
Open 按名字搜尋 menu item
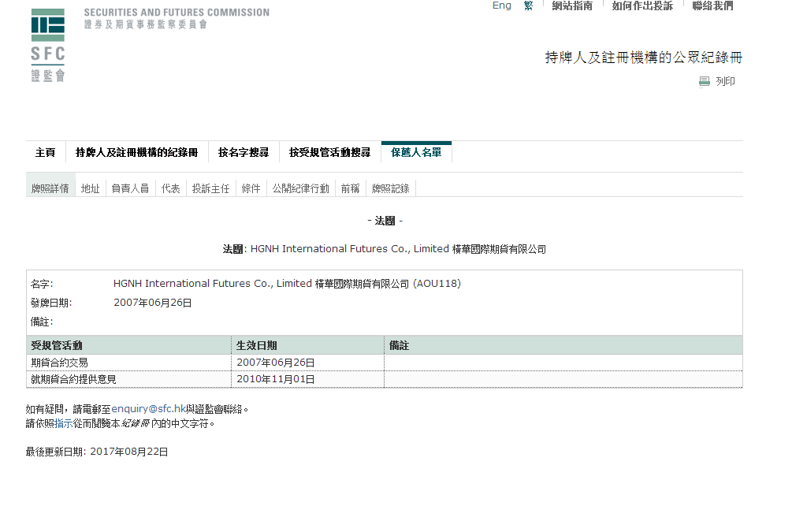(244, 152)
